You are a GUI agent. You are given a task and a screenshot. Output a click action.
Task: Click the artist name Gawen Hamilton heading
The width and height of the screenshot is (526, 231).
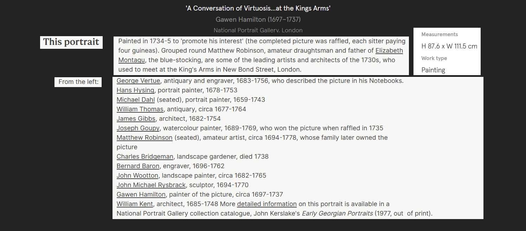(x=258, y=19)
